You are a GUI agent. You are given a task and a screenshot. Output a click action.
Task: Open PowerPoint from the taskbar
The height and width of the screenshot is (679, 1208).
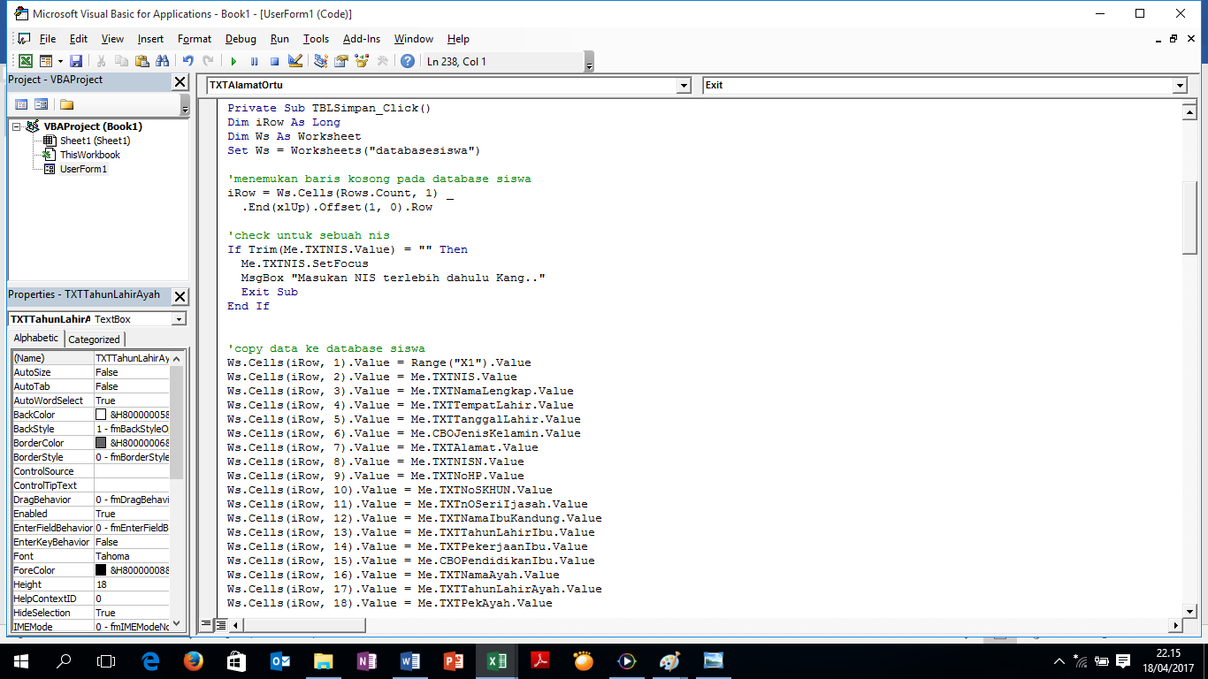pyautogui.click(x=454, y=661)
